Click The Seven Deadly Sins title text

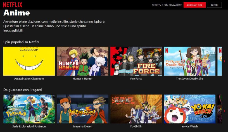[189, 79]
